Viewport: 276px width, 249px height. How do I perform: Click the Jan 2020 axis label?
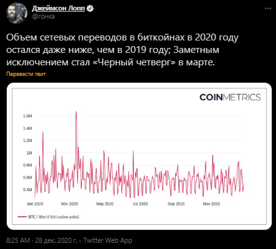[x=35, y=204]
